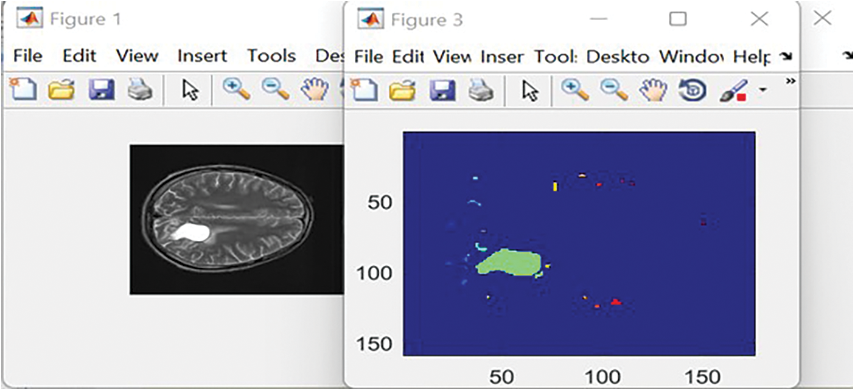This screenshot has width=855, height=391.
Task: Print Figure 3 using printer icon
Action: (x=481, y=91)
